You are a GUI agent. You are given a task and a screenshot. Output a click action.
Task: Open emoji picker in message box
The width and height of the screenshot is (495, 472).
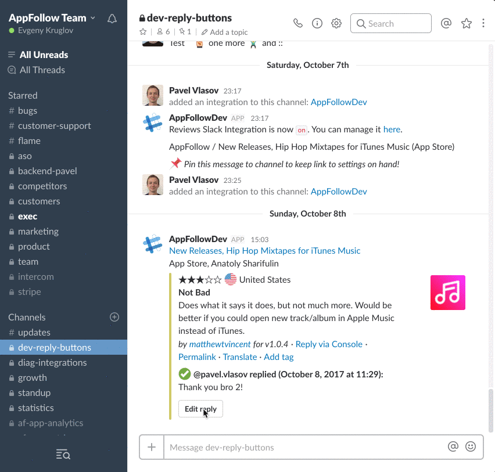click(x=471, y=446)
